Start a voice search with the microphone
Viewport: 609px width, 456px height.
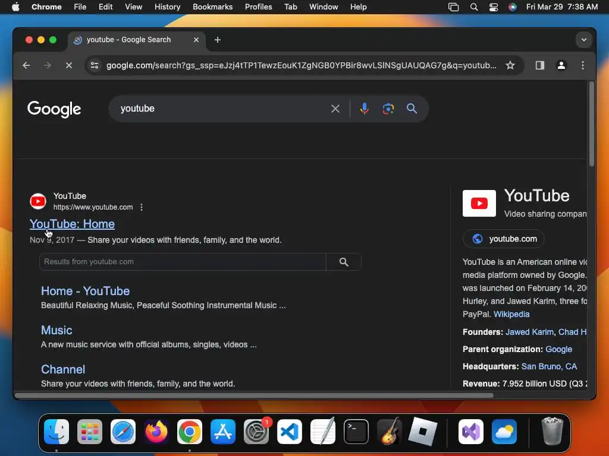point(364,109)
